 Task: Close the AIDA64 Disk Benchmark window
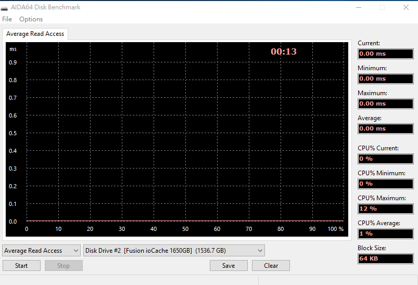click(x=406, y=7)
